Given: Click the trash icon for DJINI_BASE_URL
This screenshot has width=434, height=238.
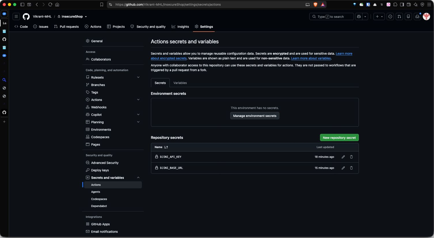Looking at the screenshot, I should point(351,168).
